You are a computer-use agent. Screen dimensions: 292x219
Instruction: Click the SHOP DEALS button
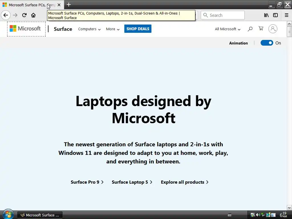[138, 29]
